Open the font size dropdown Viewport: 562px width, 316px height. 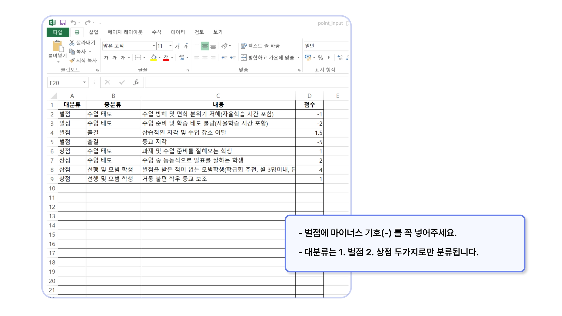tap(170, 46)
